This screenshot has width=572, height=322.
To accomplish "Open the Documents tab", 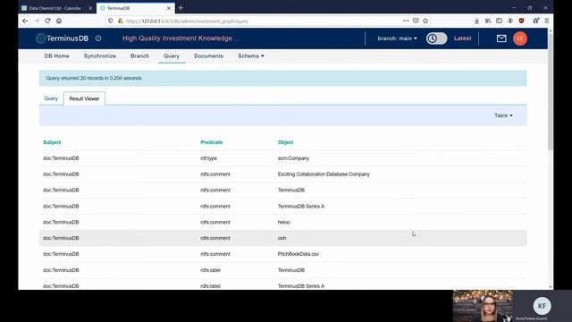I will (x=208, y=55).
